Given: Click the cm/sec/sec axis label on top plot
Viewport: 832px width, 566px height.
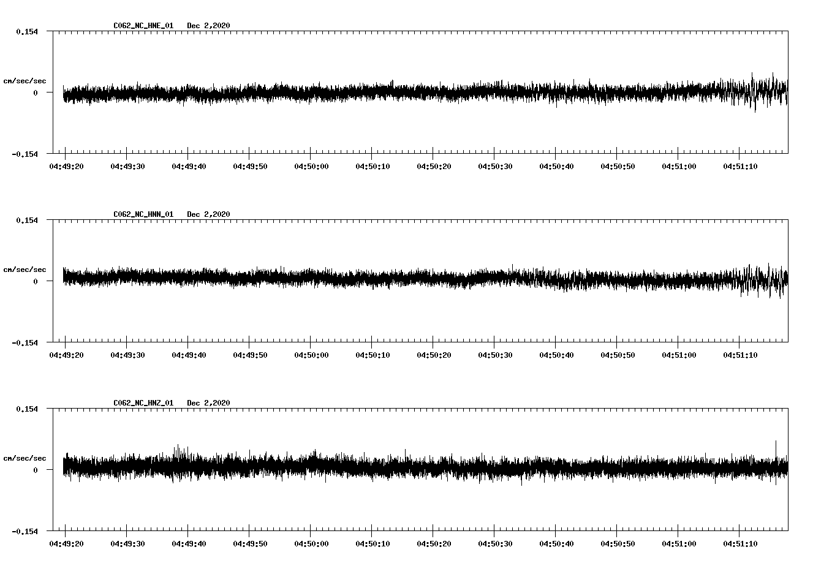Looking at the screenshot, I should (25, 80).
